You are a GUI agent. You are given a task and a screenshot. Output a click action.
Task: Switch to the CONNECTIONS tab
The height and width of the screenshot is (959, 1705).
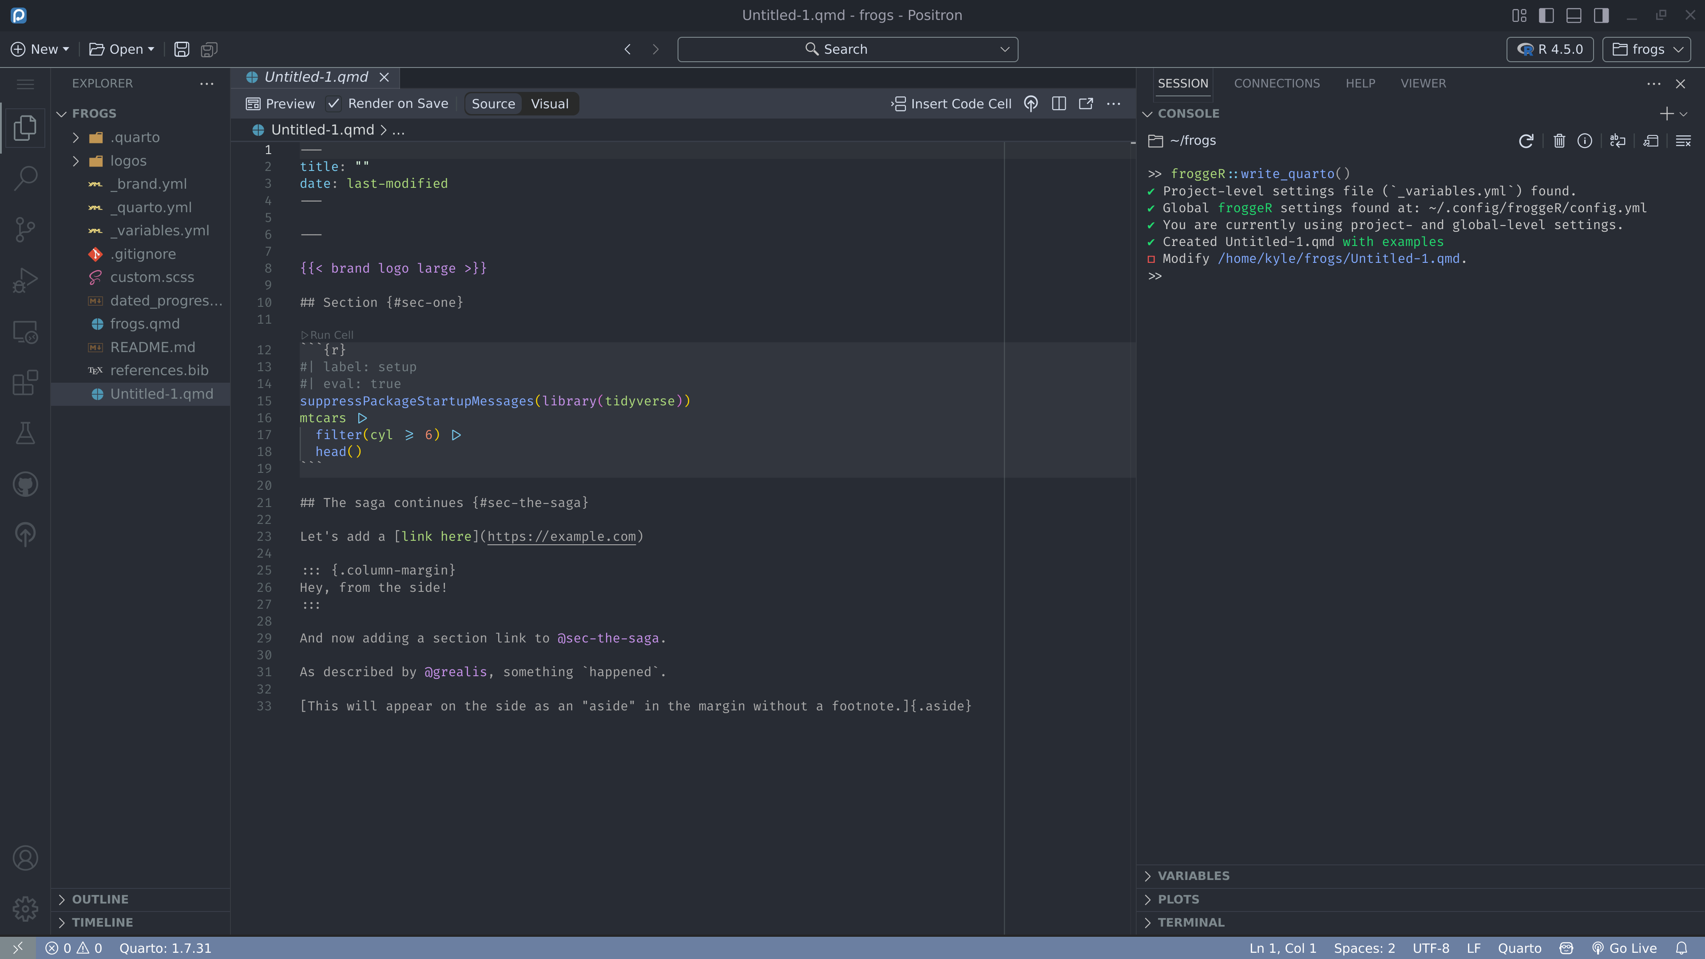[x=1276, y=83]
